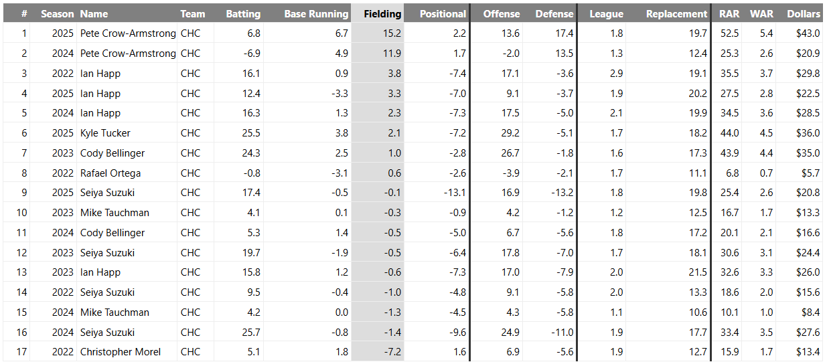
Task: Click the Defense column header
Action: (554, 13)
